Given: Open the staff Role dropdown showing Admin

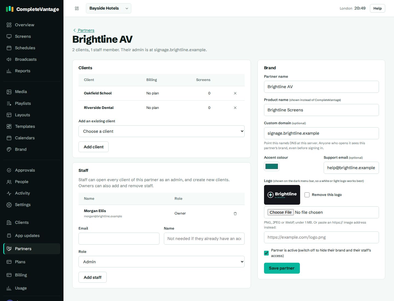Looking at the screenshot, I should coord(161,262).
